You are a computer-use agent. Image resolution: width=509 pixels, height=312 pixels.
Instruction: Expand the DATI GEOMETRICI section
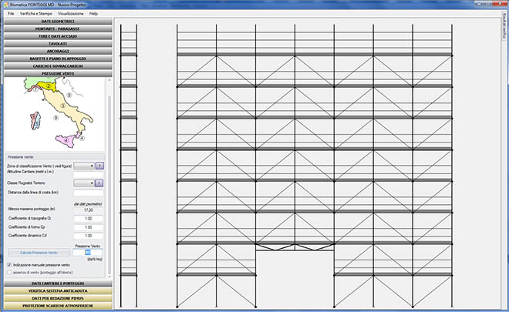tap(59, 22)
